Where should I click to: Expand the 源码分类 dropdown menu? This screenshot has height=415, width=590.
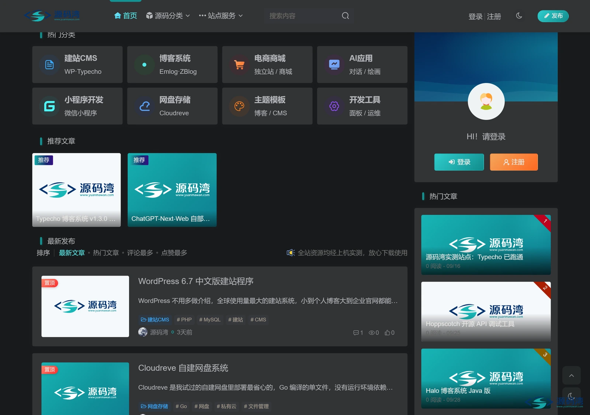(x=168, y=15)
